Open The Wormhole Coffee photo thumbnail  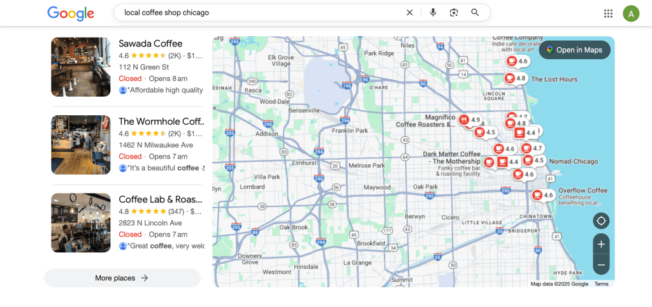point(81,145)
